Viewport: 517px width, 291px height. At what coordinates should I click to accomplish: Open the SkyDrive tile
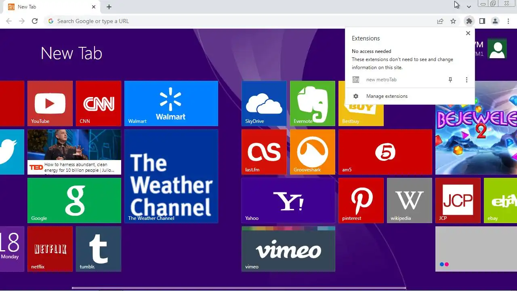point(264,103)
